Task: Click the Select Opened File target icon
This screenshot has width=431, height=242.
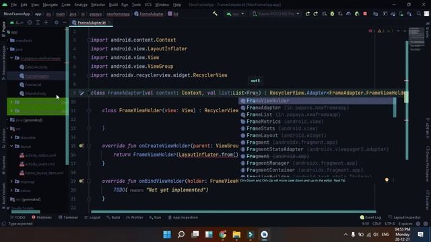Action: point(30,22)
